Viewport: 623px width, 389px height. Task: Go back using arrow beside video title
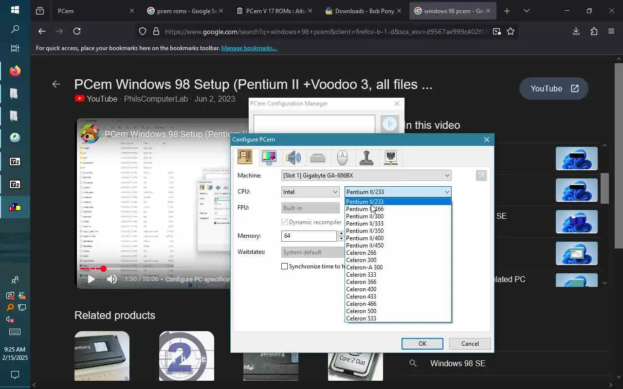coord(56,84)
